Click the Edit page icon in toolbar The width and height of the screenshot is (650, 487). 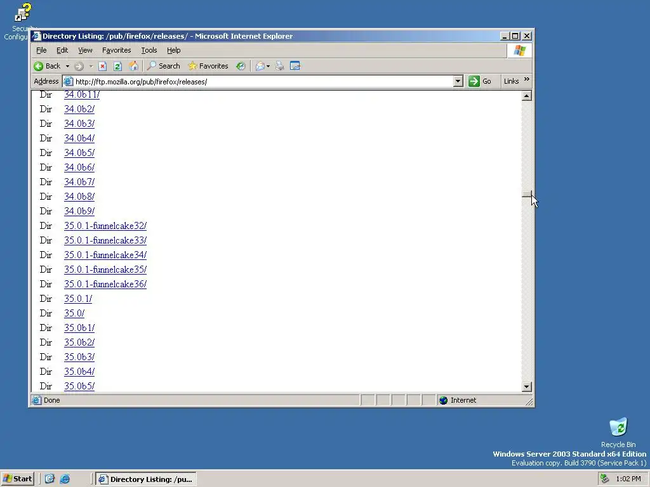[295, 66]
